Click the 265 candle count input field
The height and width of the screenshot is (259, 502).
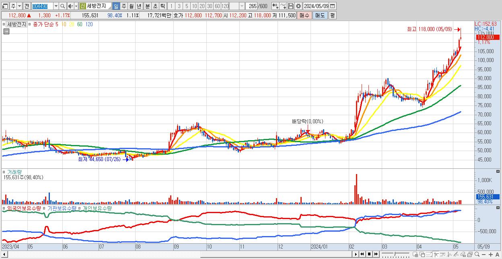tap(252, 6)
